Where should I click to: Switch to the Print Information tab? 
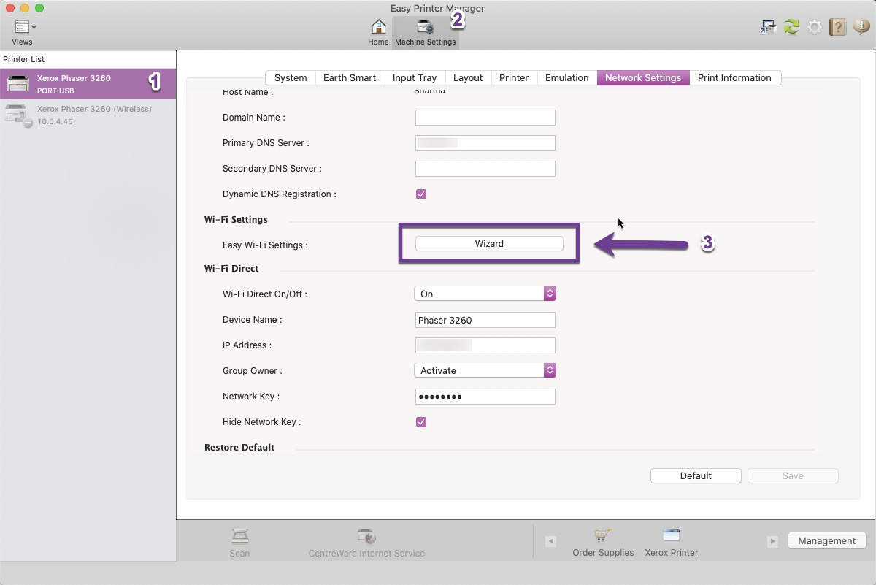coord(734,77)
